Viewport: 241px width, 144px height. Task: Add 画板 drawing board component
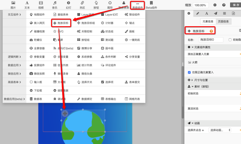coord(130,31)
